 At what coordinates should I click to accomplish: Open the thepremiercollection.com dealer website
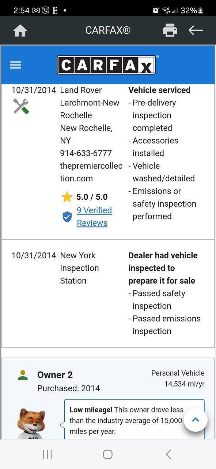[91, 172]
